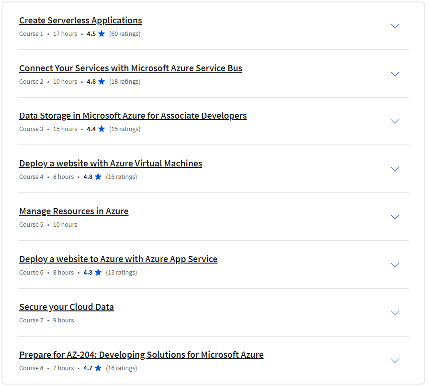Click the "(15 ratings)" text
The height and width of the screenshot is (386, 429).
click(125, 129)
